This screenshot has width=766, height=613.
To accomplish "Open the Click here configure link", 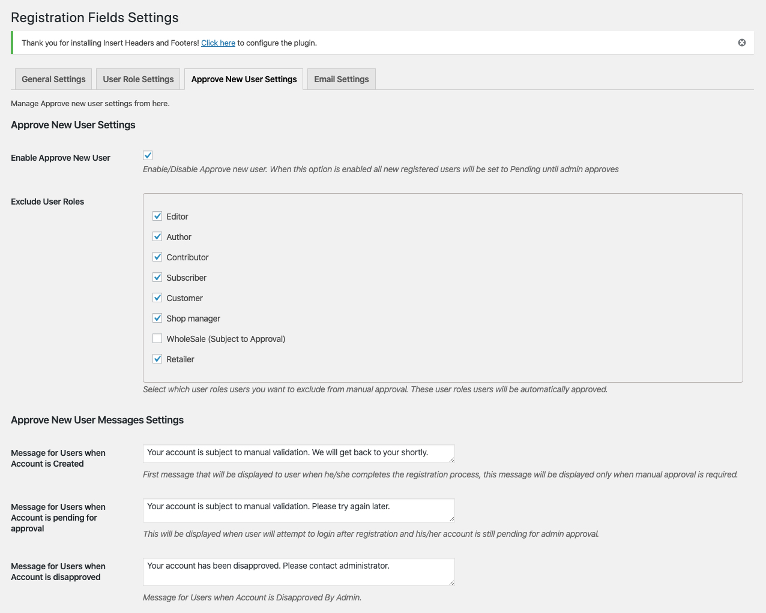I will click(x=218, y=43).
